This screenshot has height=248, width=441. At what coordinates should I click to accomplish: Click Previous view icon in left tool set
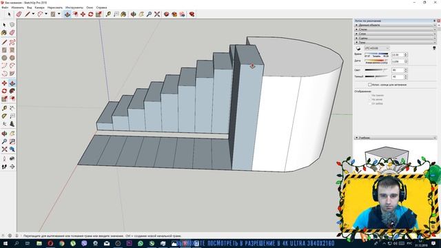(12, 149)
